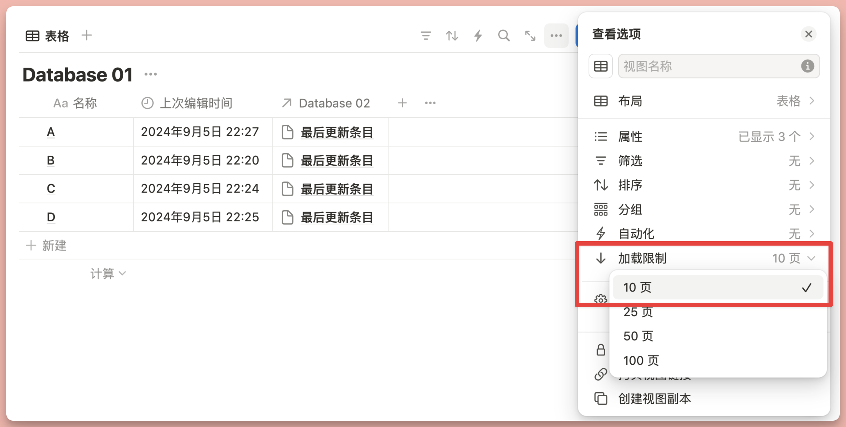846x427 pixels.
Task: Open the Layout (布局) settings
Action: point(704,101)
